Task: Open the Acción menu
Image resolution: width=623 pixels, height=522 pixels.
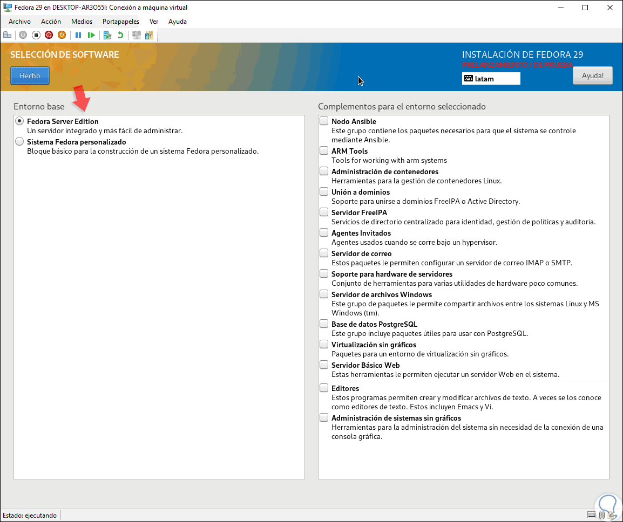Action: pyautogui.click(x=51, y=22)
